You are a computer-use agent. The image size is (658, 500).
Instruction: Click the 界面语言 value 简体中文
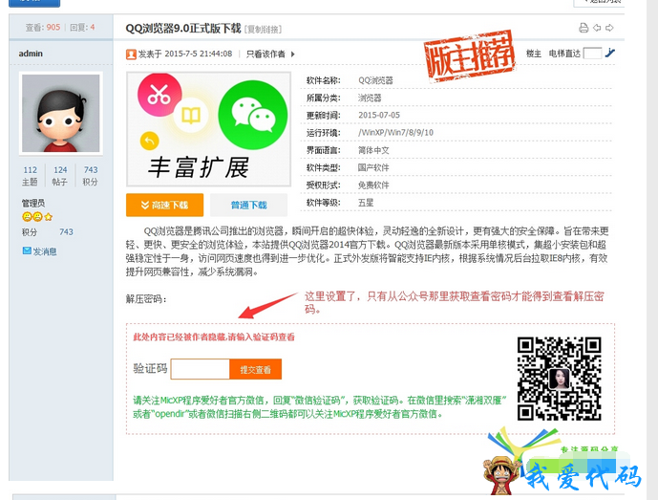[373, 150]
